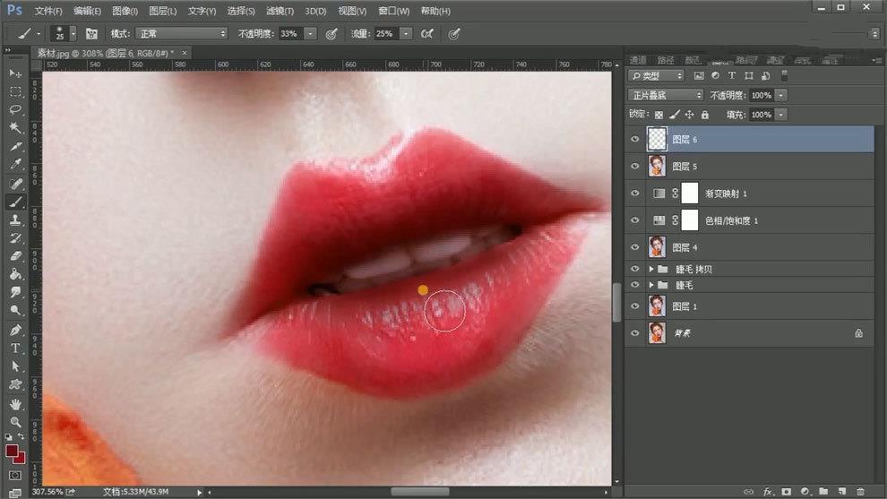The width and height of the screenshot is (887, 499).
Task: Open the layer blend mode 正片叠底 dropdown
Action: pos(667,95)
